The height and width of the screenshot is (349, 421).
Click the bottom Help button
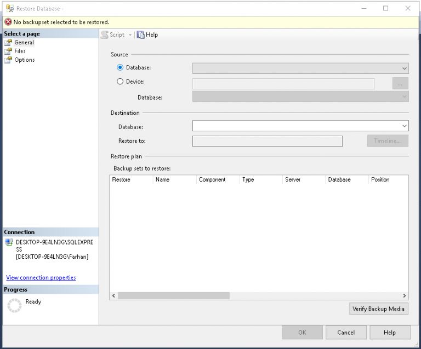pyautogui.click(x=390, y=333)
